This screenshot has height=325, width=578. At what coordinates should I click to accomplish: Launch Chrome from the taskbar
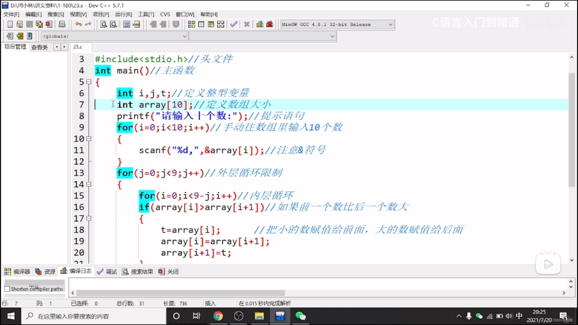point(218,316)
